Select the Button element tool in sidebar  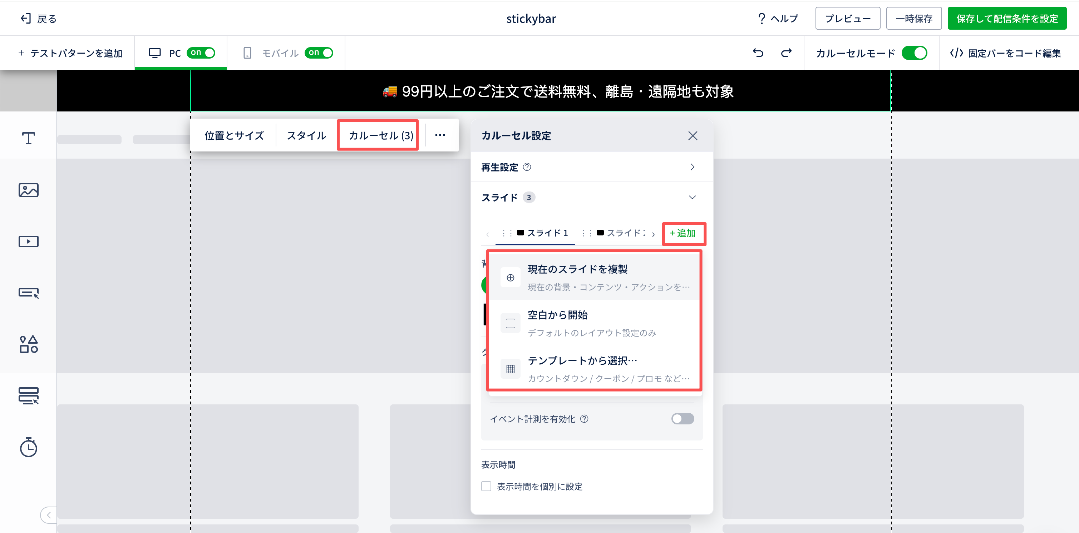(29, 293)
